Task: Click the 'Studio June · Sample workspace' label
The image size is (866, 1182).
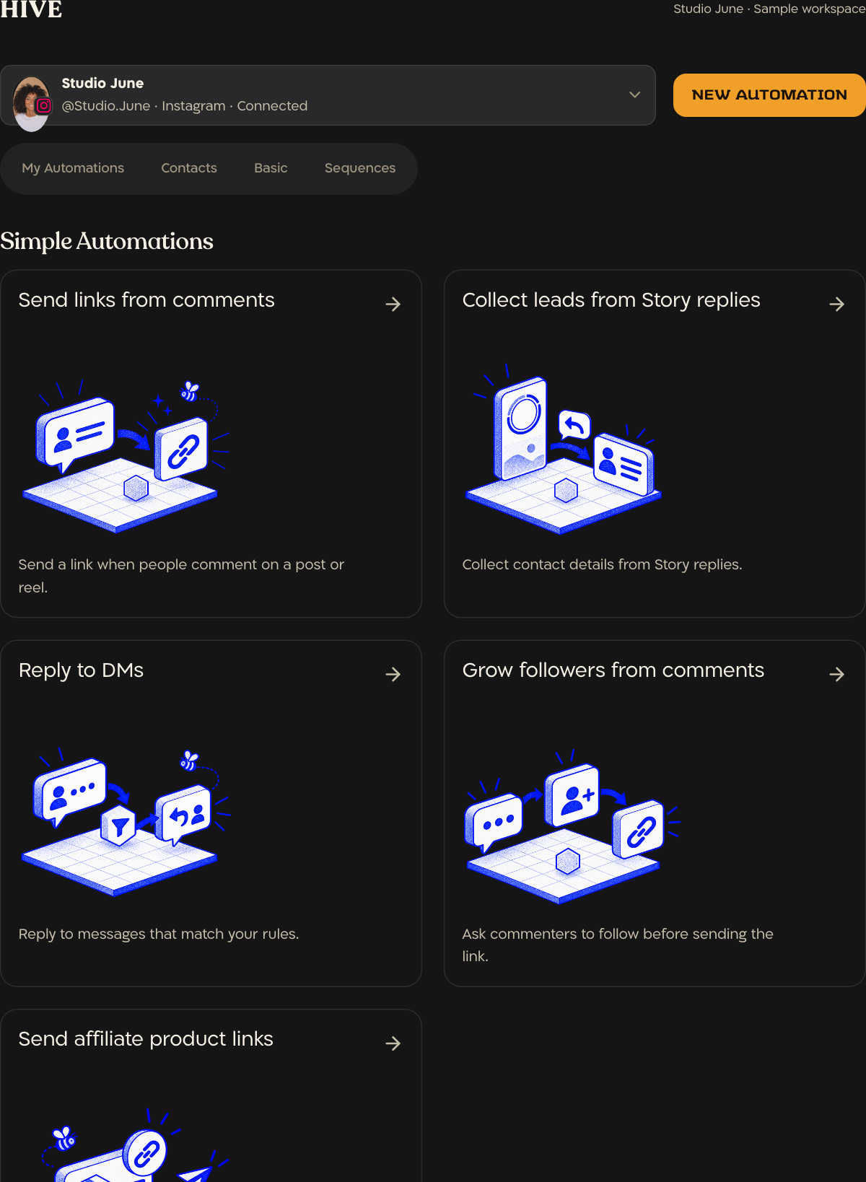Action: point(769,9)
